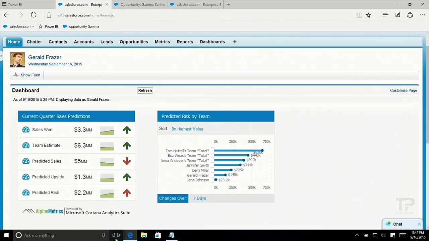Image resolution: width=429 pixels, height=241 pixels.
Task: Close the active salesforce.com browser tab
Action: point(107,4)
